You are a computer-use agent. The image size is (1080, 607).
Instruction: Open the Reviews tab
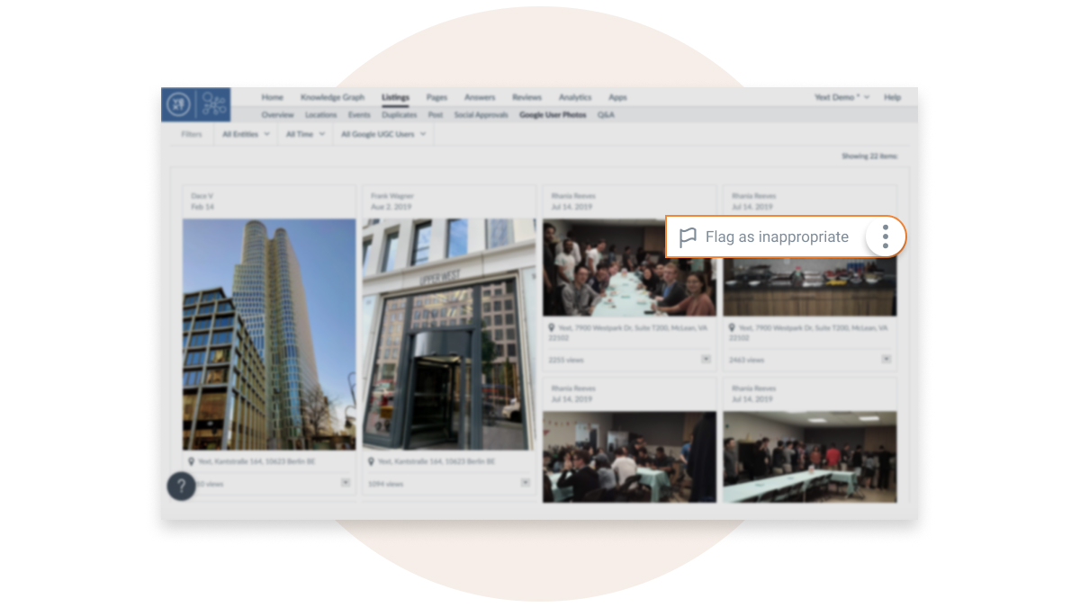tap(526, 97)
